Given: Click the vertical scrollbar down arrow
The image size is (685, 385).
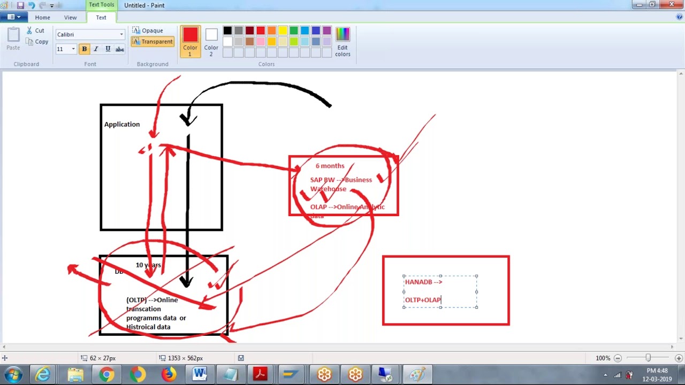Looking at the screenshot, I should (681, 338).
